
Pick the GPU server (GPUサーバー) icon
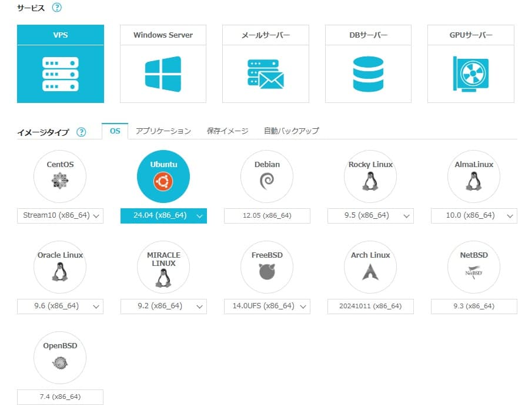point(471,74)
